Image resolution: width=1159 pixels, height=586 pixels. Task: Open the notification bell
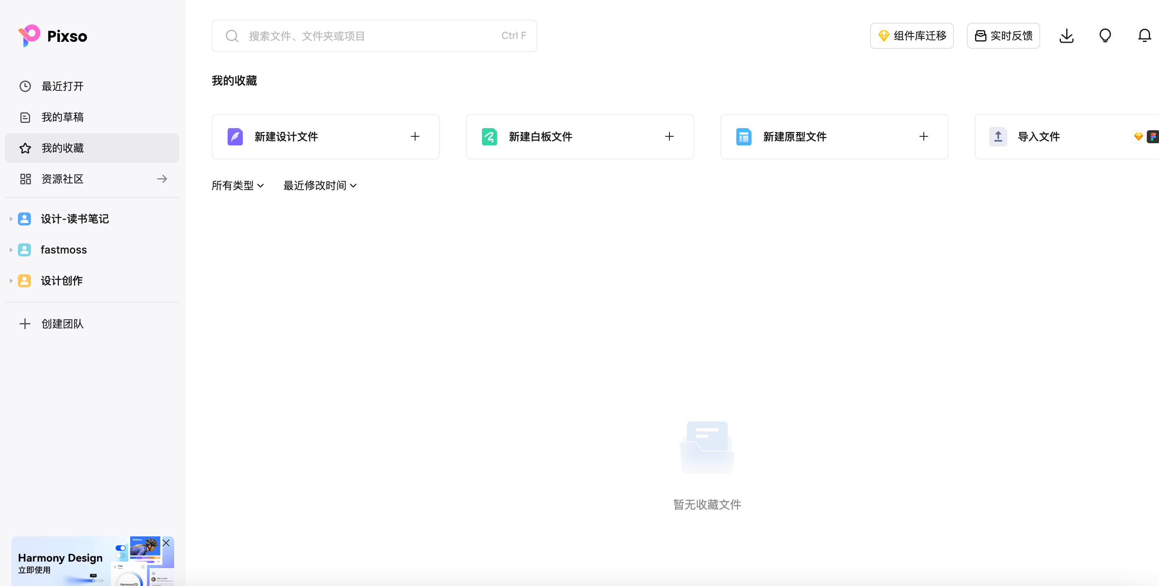(1144, 35)
